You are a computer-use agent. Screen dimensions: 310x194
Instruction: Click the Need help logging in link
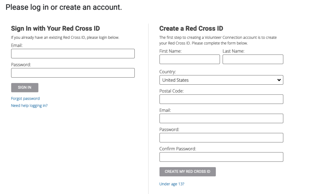pos(29,105)
